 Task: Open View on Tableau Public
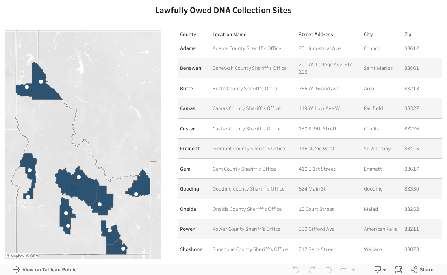49,270
